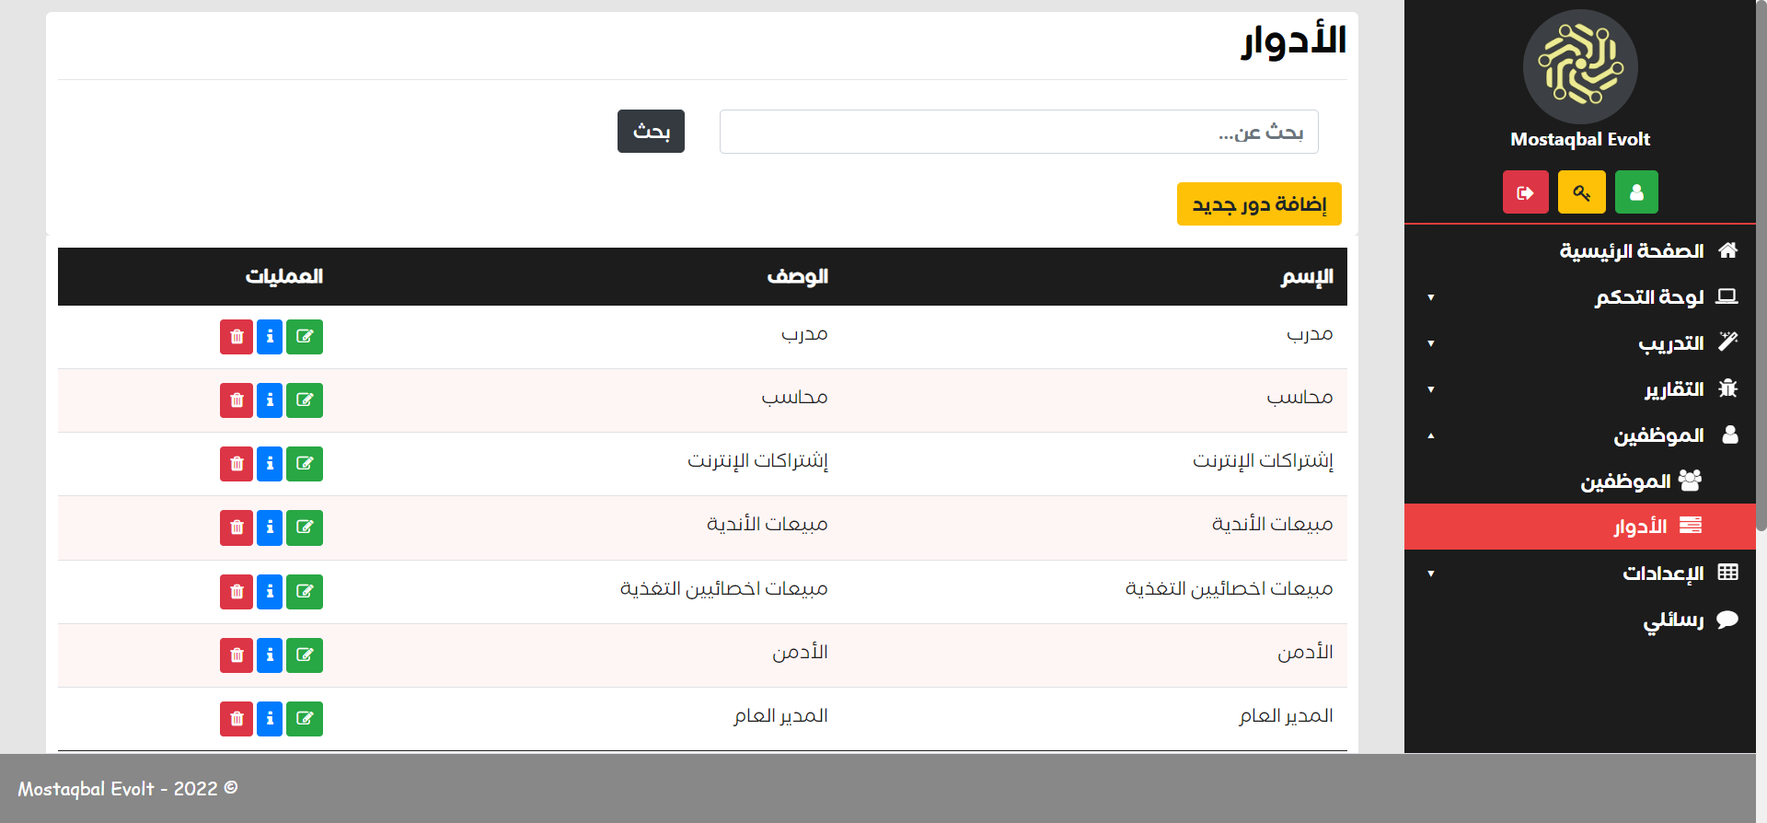
Task: Click the إضافة دور جديد button
Action: tap(1258, 204)
